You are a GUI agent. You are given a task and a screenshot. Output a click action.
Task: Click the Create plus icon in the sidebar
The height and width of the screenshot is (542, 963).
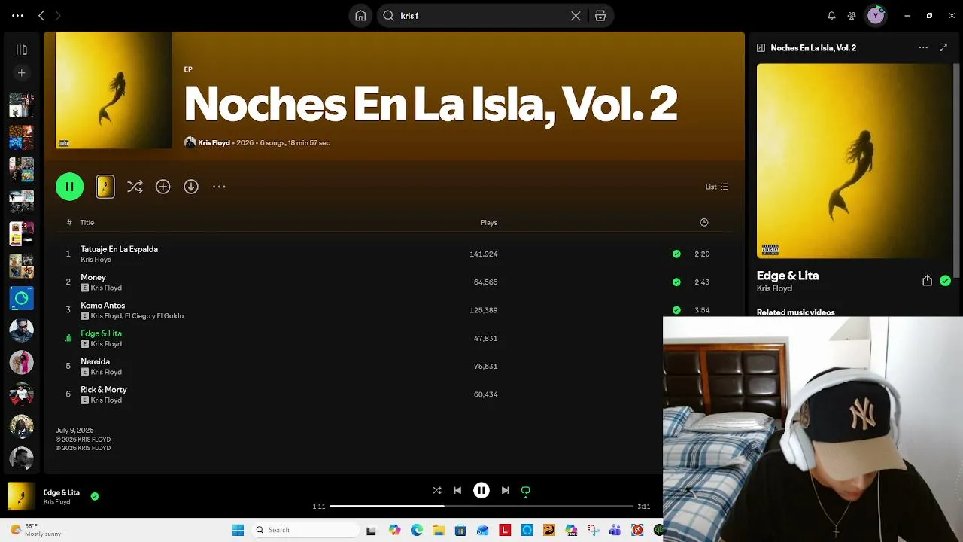pos(21,73)
